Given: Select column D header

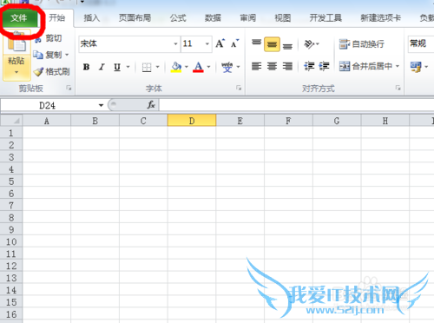Looking at the screenshot, I should coord(192,121).
